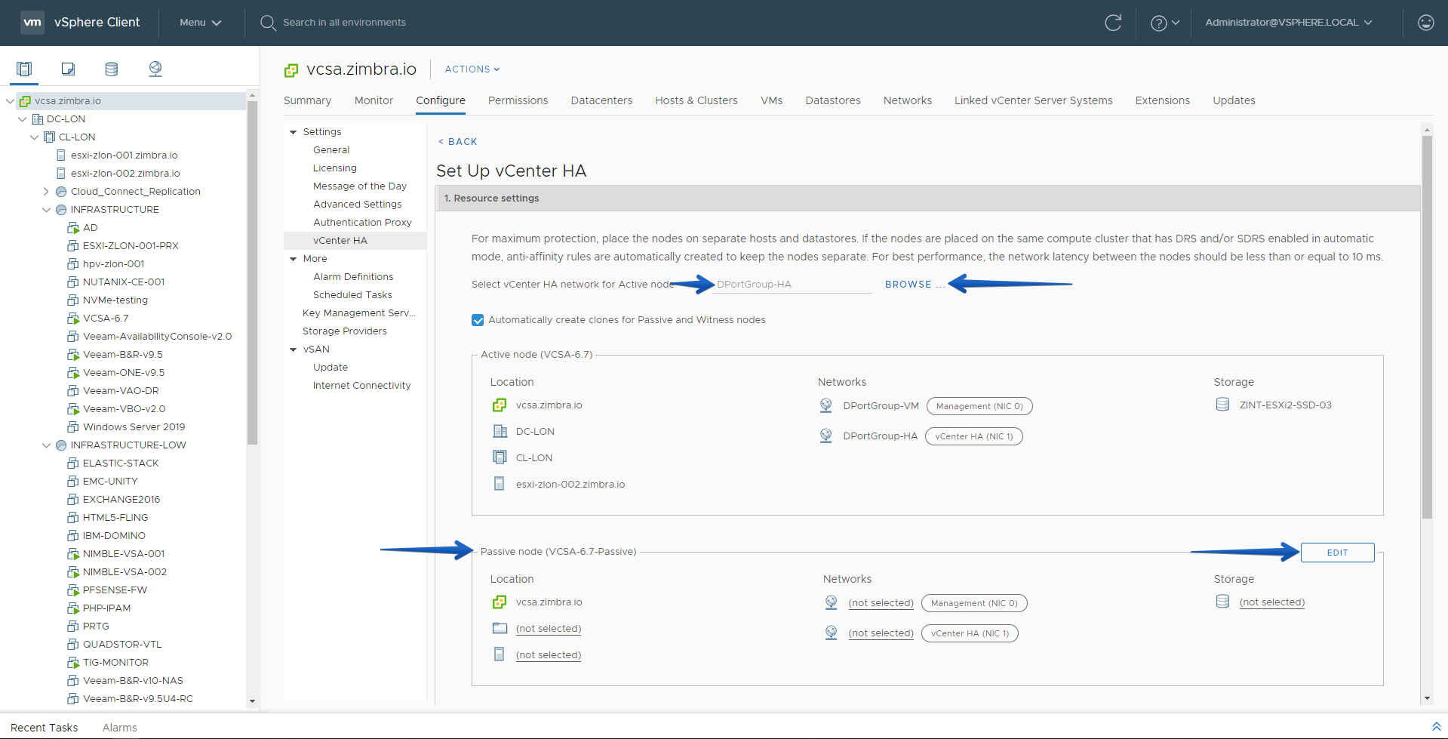The width and height of the screenshot is (1448, 739).
Task: Open the help question mark menu
Action: [1164, 23]
